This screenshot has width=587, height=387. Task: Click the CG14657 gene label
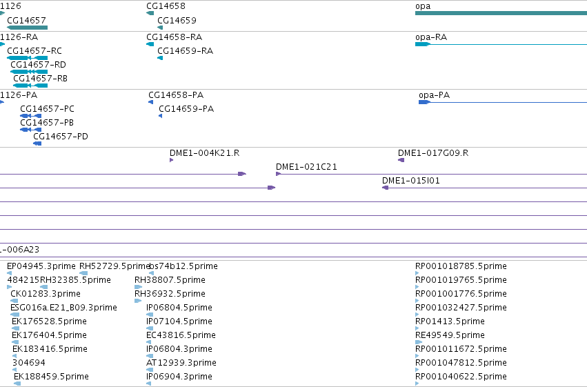click(x=27, y=20)
